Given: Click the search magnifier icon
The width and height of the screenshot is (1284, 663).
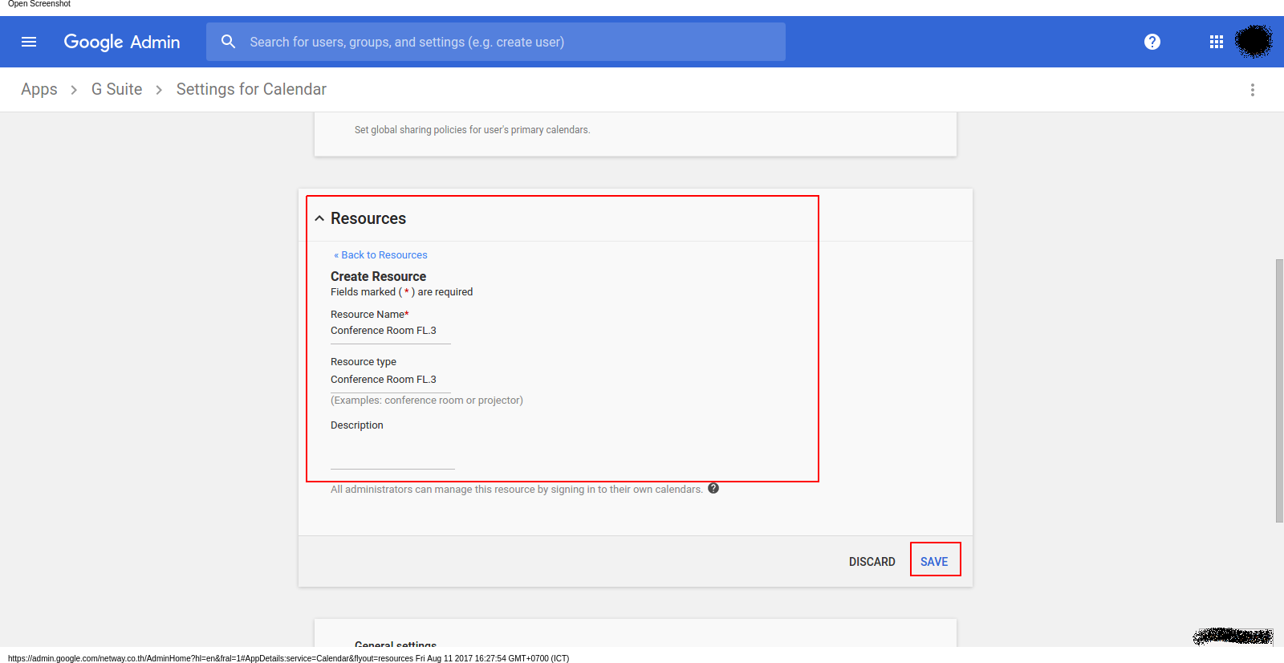Looking at the screenshot, I should tap(229, 42).
